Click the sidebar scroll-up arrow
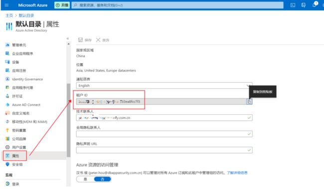 [69, 44]
